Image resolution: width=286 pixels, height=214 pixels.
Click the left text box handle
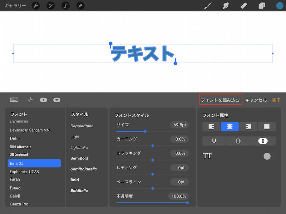tap(13, 53)
